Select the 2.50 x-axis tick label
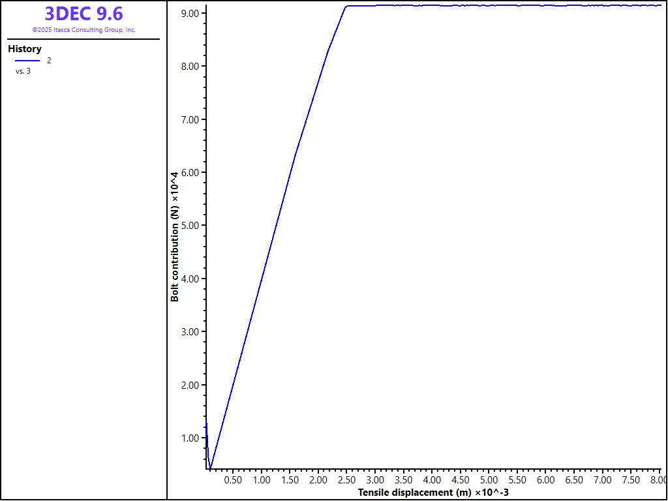668x501 pixels. pyautogui.click(x=346, y=480)
